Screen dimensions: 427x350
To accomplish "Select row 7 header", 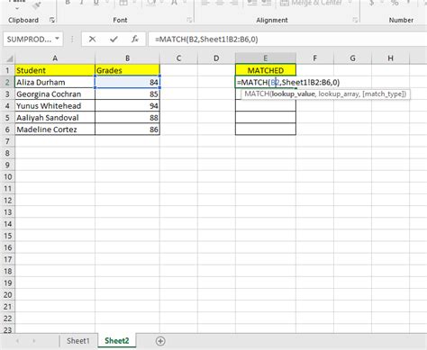I will point(7,141).
